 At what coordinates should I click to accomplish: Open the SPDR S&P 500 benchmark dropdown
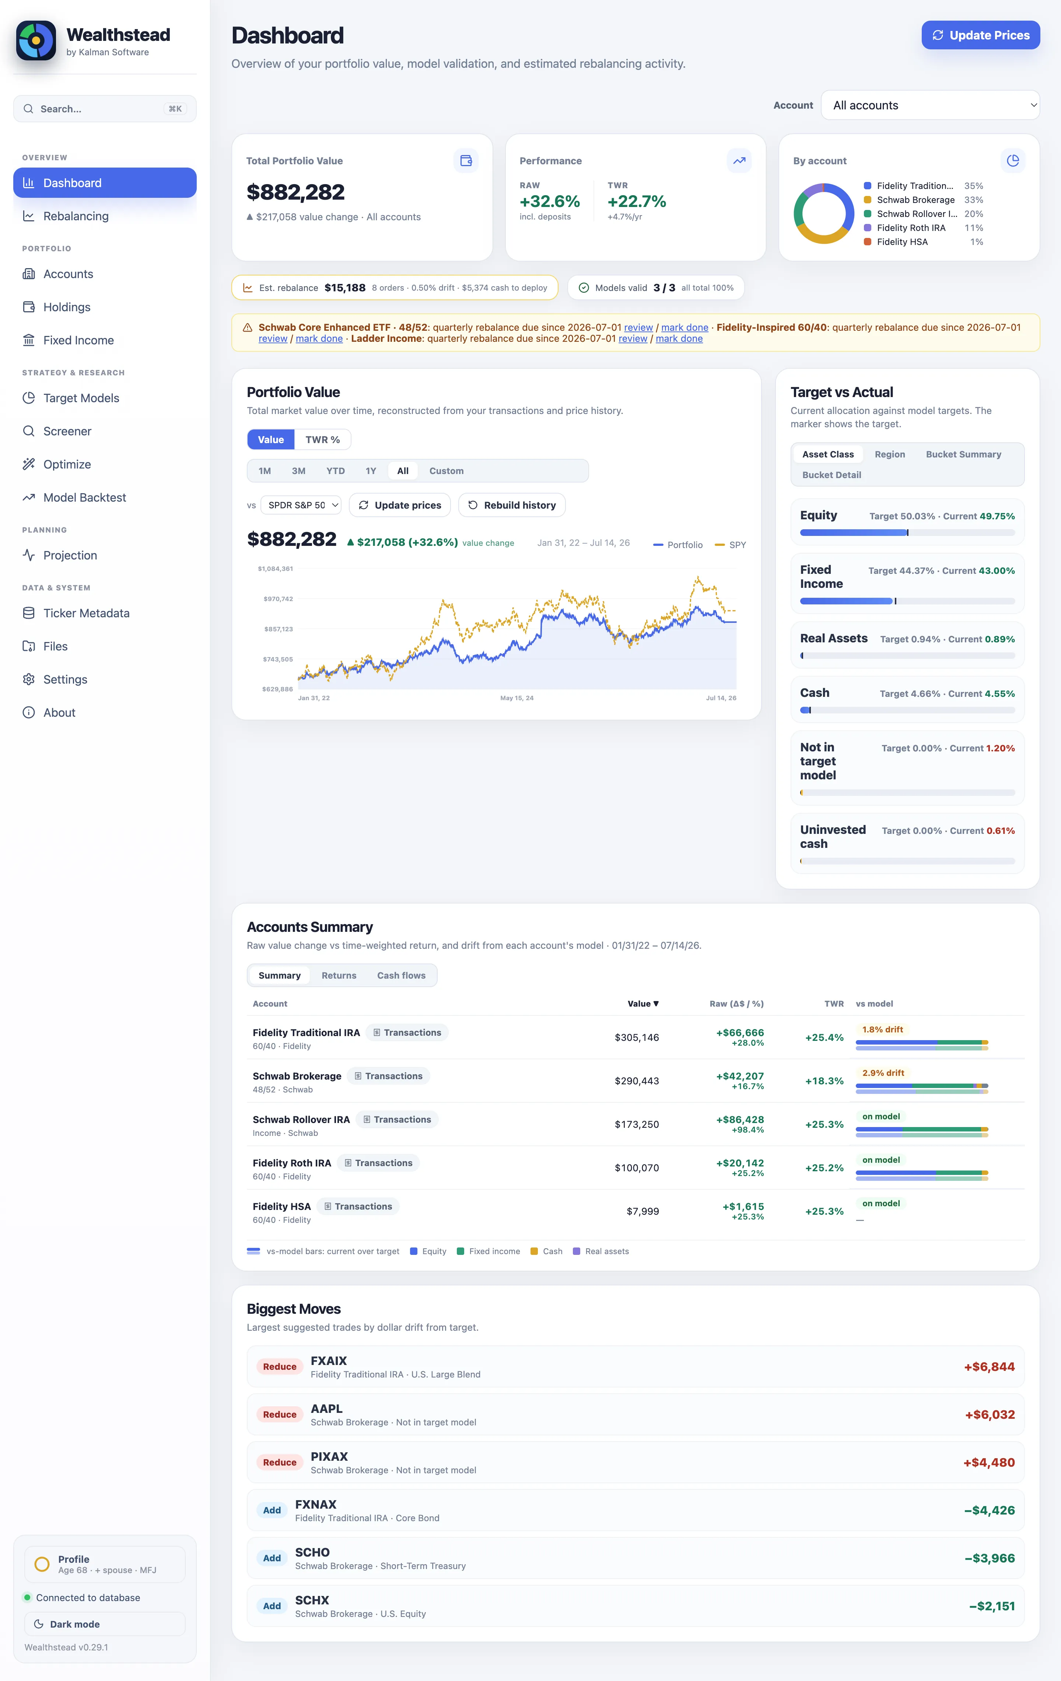pos(301,505)
